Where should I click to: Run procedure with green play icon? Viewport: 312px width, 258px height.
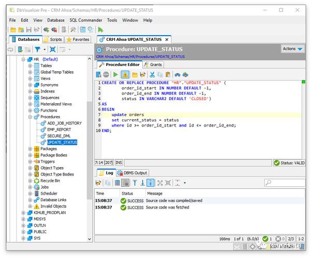point(115,75)
